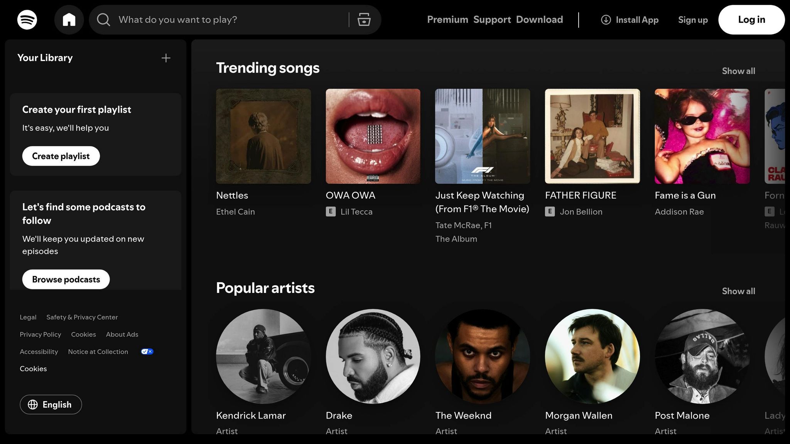The height and width of the screenshot is (444, 790).
Task: Open the FATHER FIGURE cover art
Action: [x=592, y=136]
